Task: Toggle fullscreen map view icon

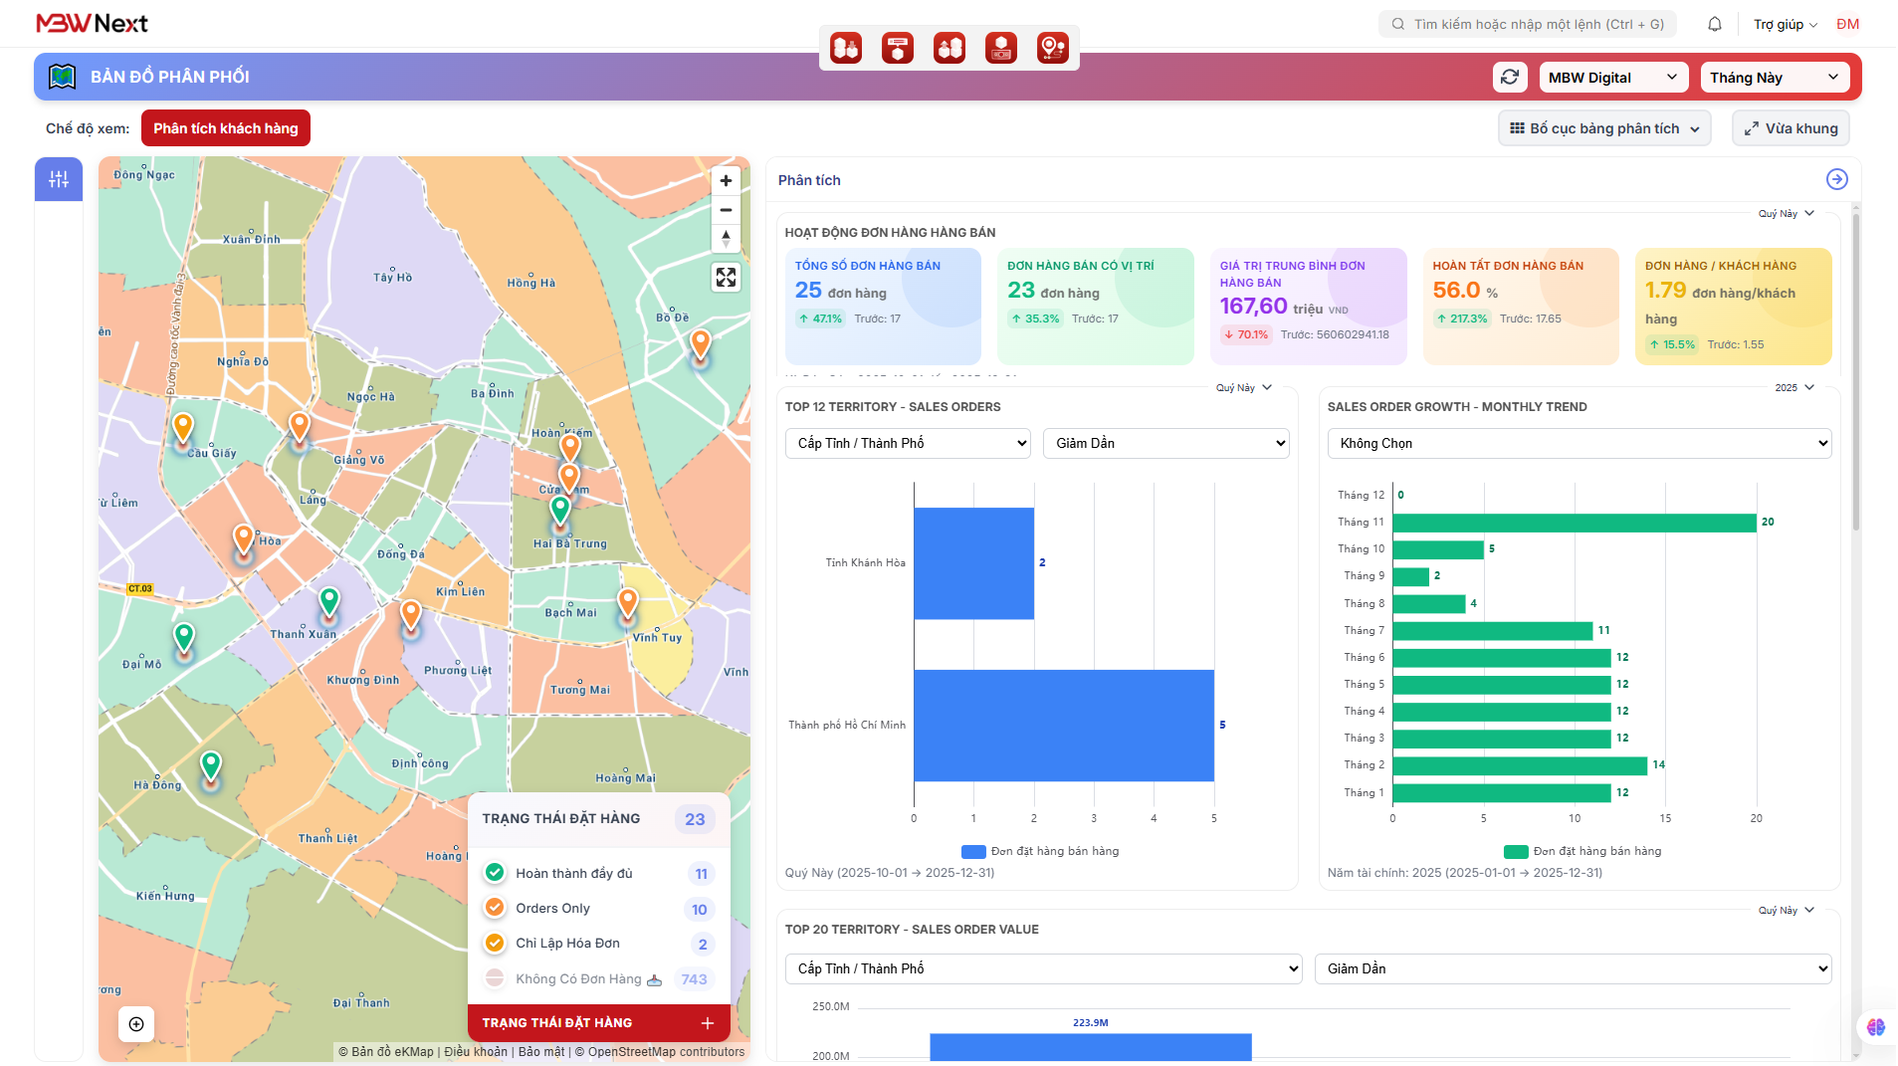Action: click(726, 278)
